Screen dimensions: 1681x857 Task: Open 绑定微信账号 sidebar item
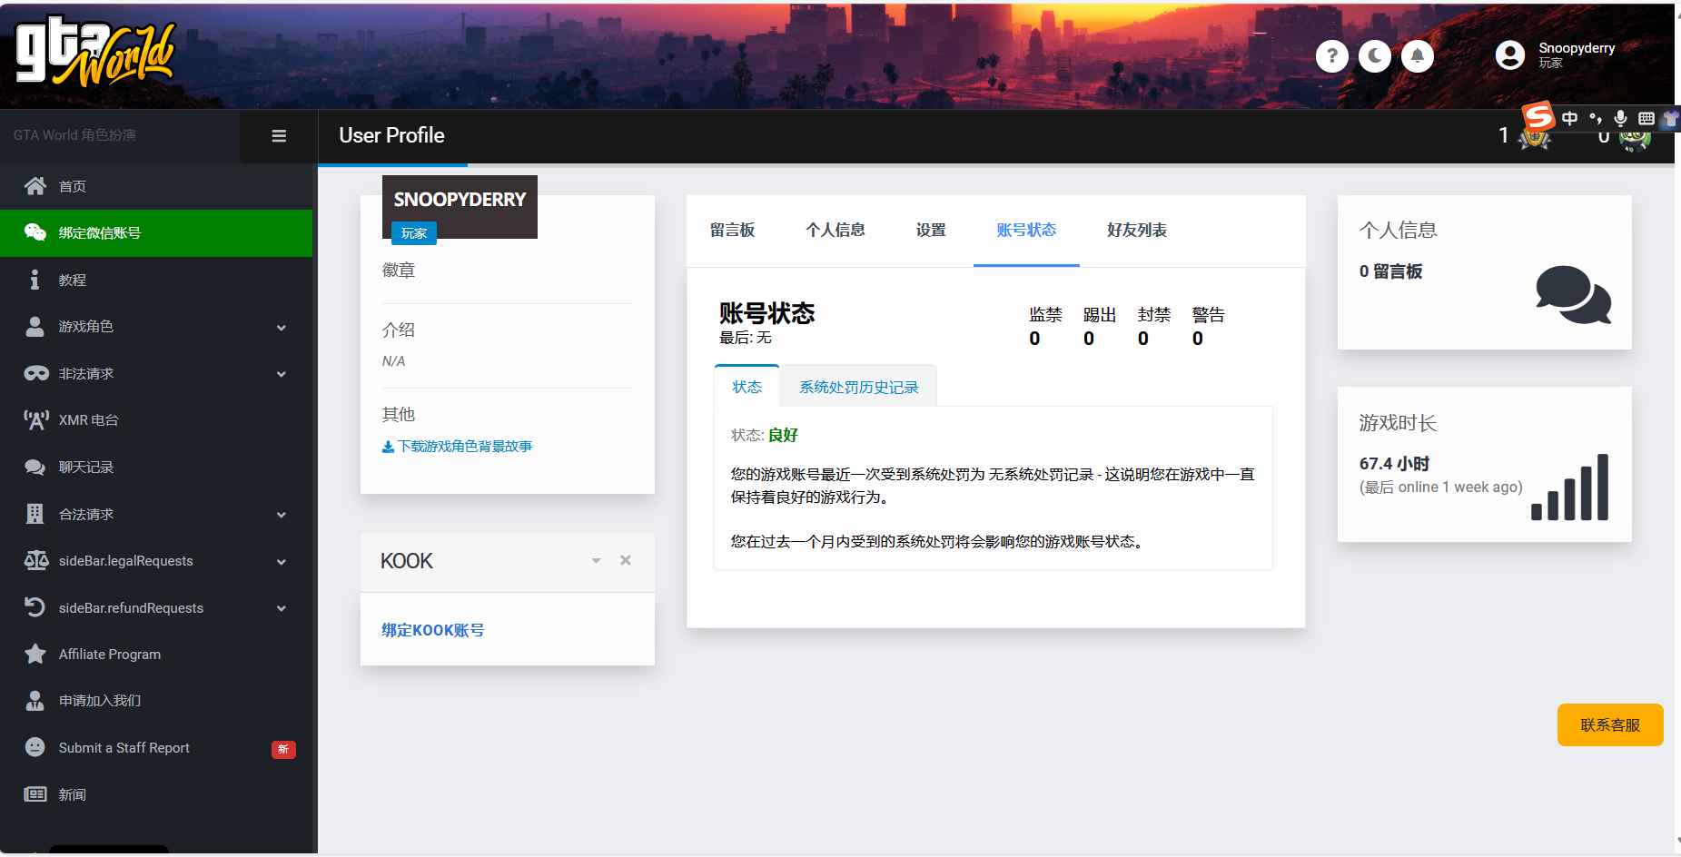[x=156, y=233]
